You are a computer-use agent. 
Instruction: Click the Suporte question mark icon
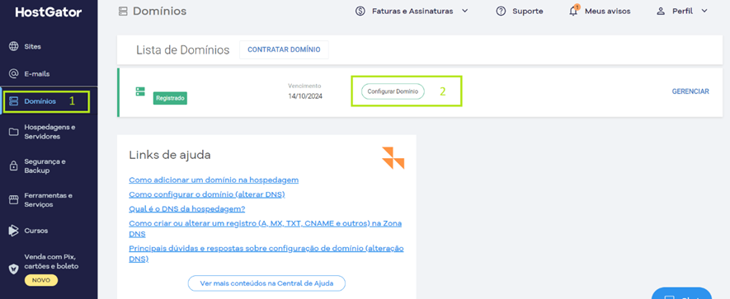(501, 12)
